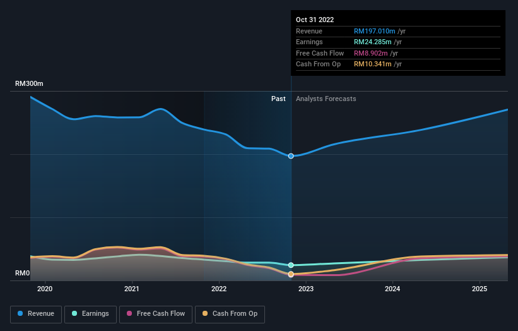518x331 pixels.
Task: Click the RM197.010m revenue value
Action: tap(375, 31)
